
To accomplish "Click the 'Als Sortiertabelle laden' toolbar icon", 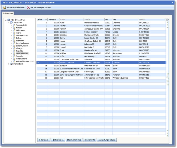I will point(4,7).
